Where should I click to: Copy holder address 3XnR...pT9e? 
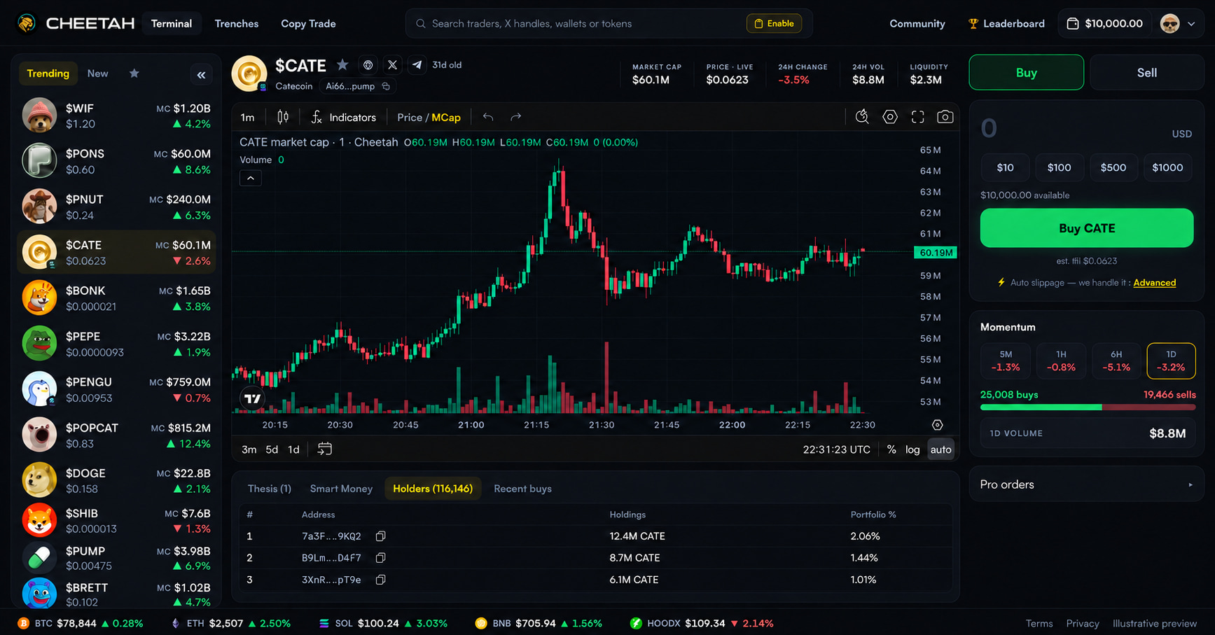click(x=380, y=580)
